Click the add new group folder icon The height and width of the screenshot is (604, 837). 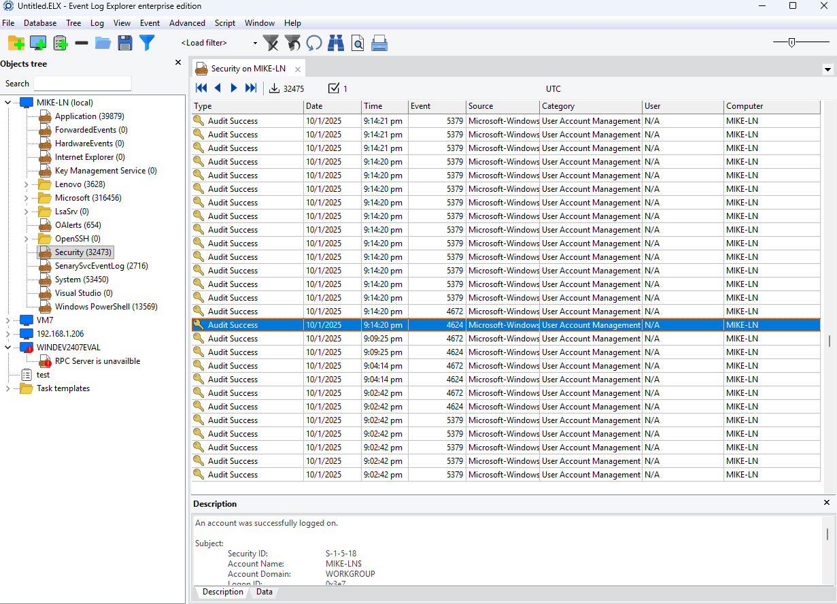point(16,43)
